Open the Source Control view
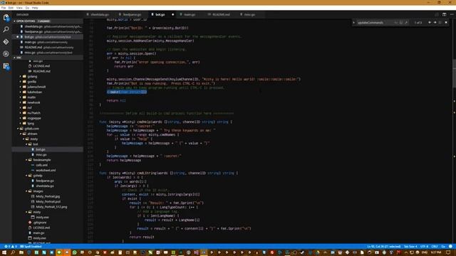456x256 pixels. pyautogui.click(x=6, y=42)
